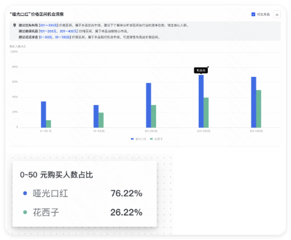291x240 pixels.
Task: Open the 0~50元 link in suggestion text
Action: [45, 37]
